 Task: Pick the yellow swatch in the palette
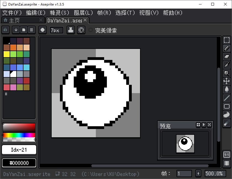pyautogui.click(x=7, y=54)
